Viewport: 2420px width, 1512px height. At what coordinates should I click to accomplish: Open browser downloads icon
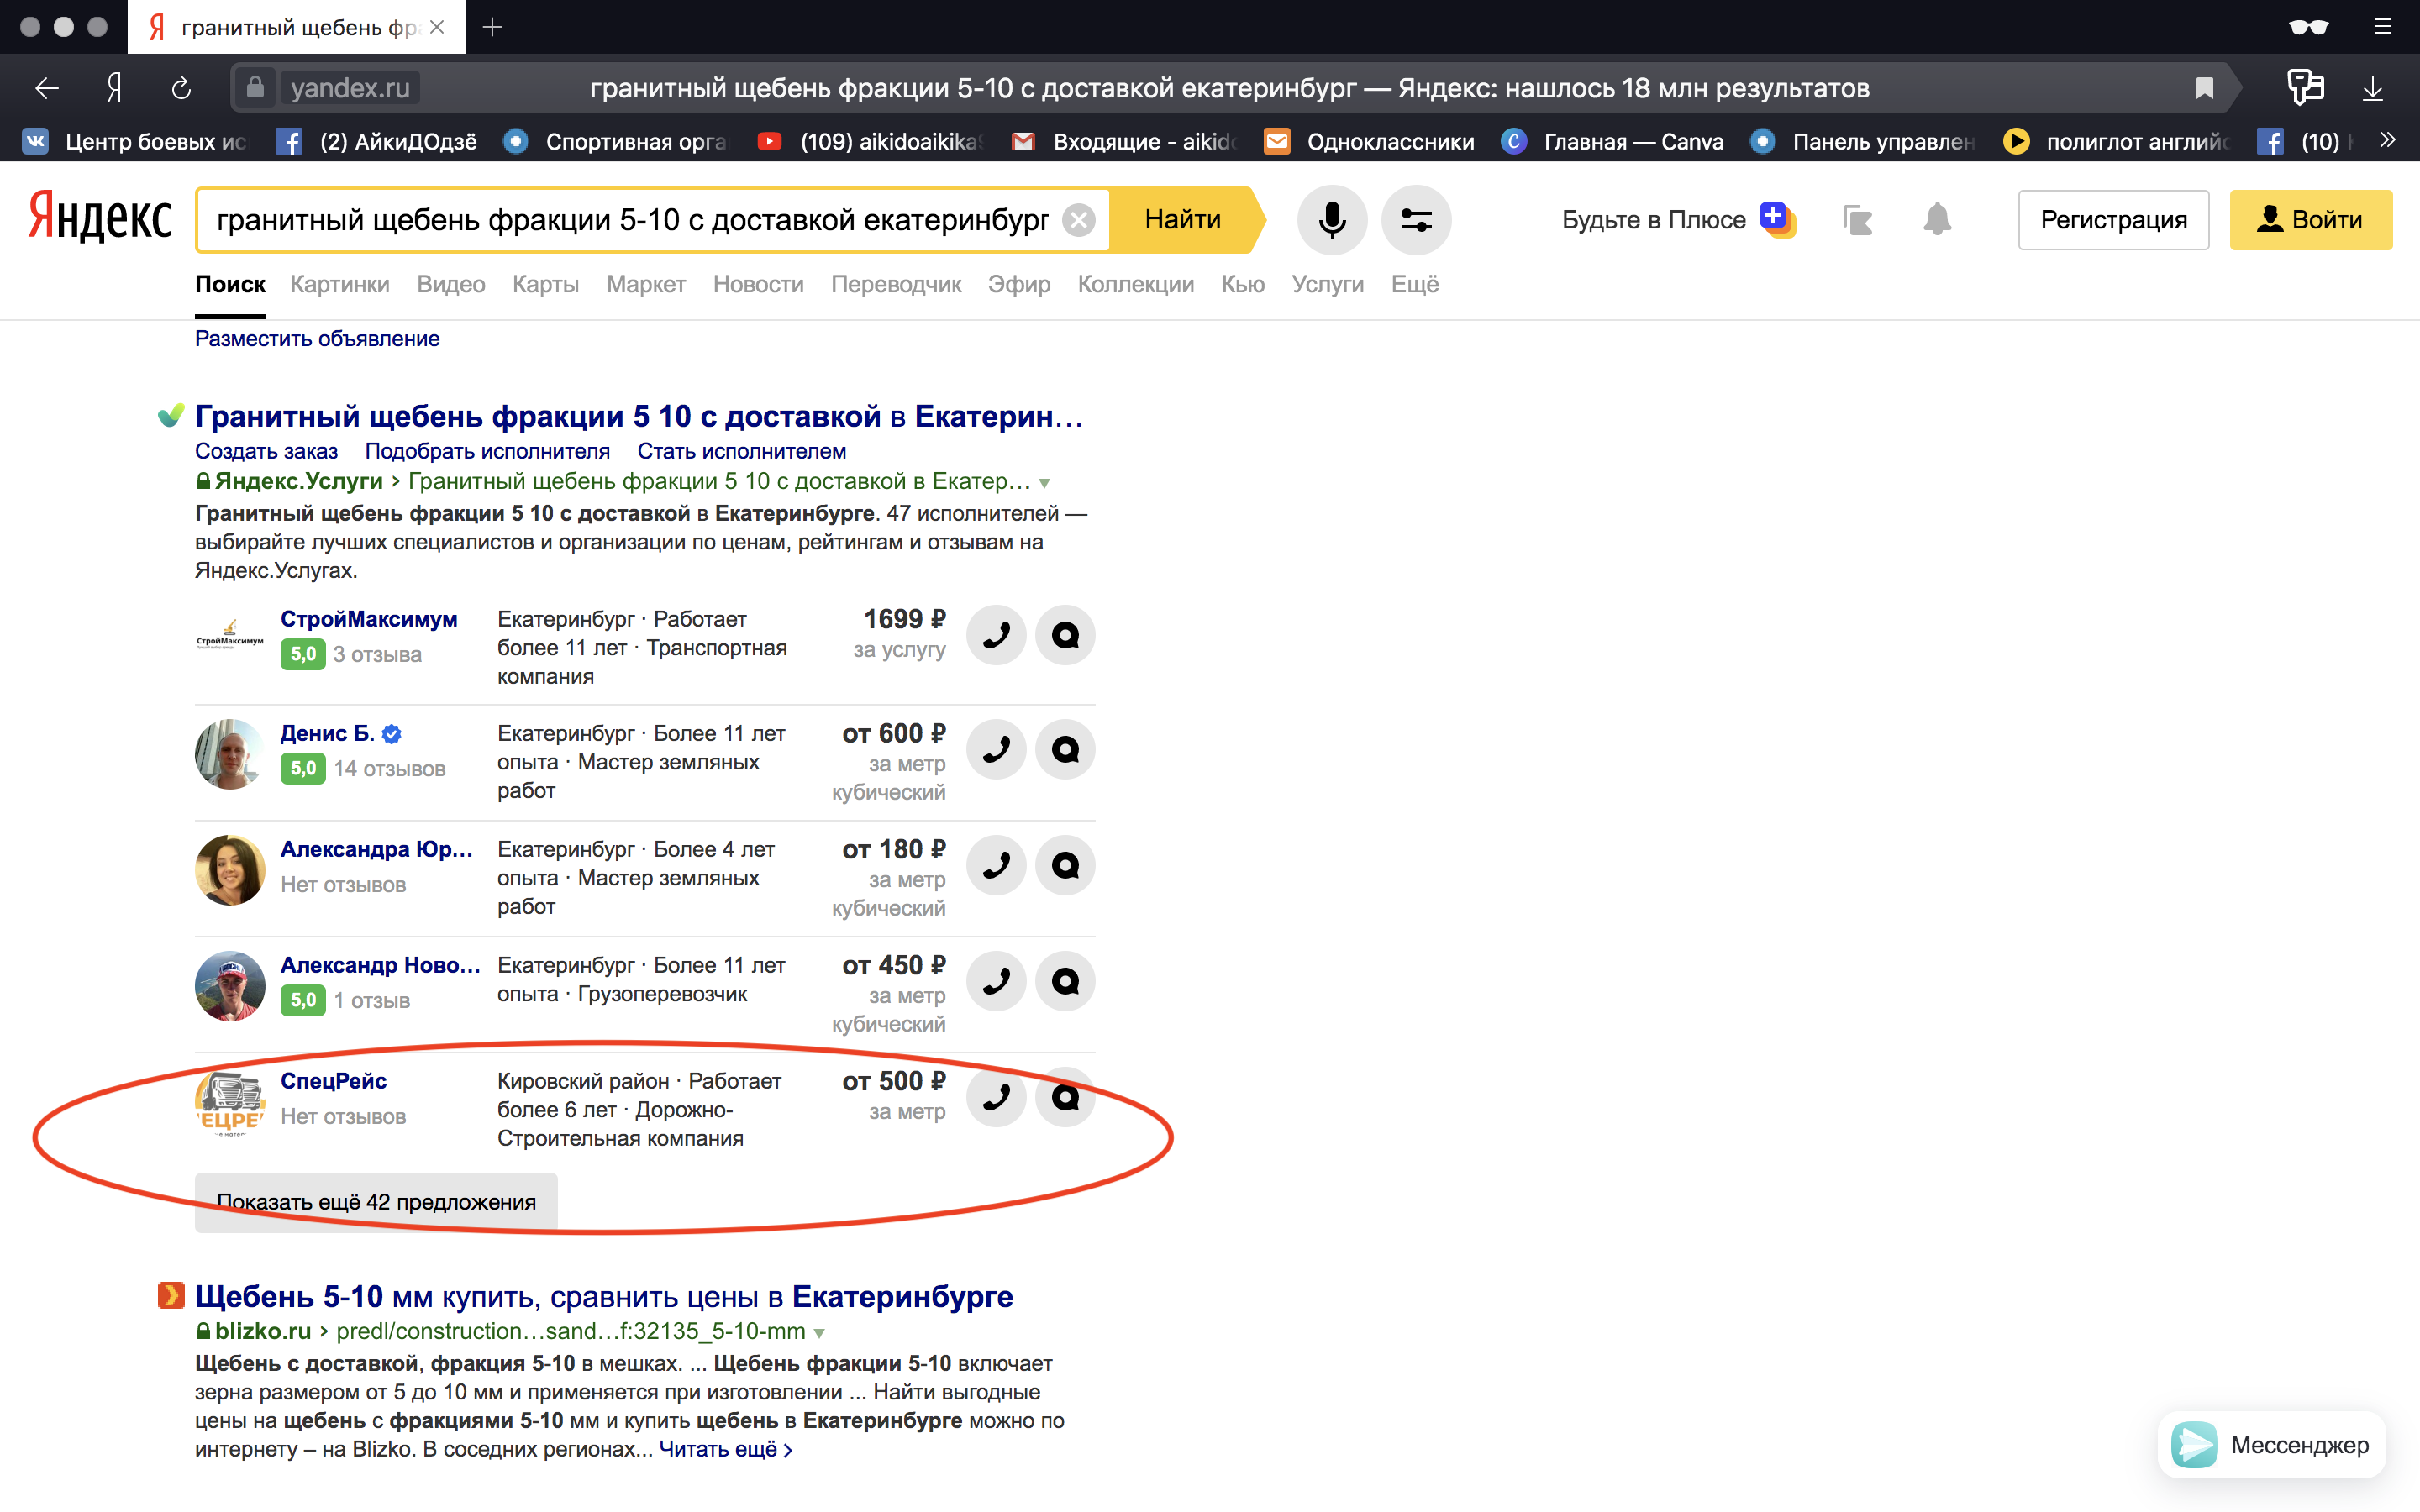point(2372,88)
